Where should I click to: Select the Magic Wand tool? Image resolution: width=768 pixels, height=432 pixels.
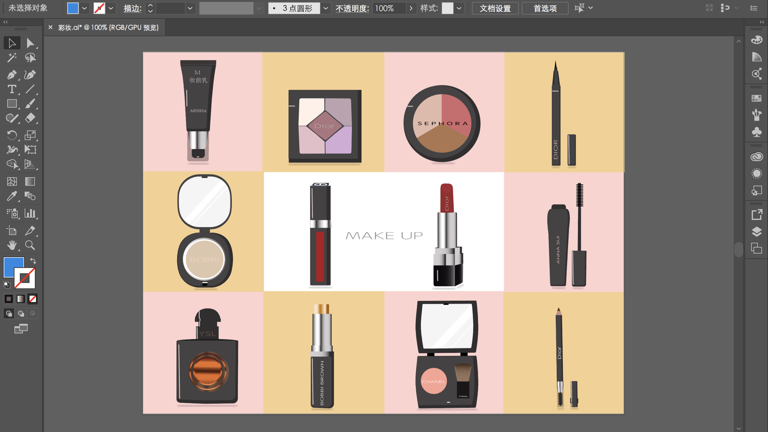tap(12, 58)
